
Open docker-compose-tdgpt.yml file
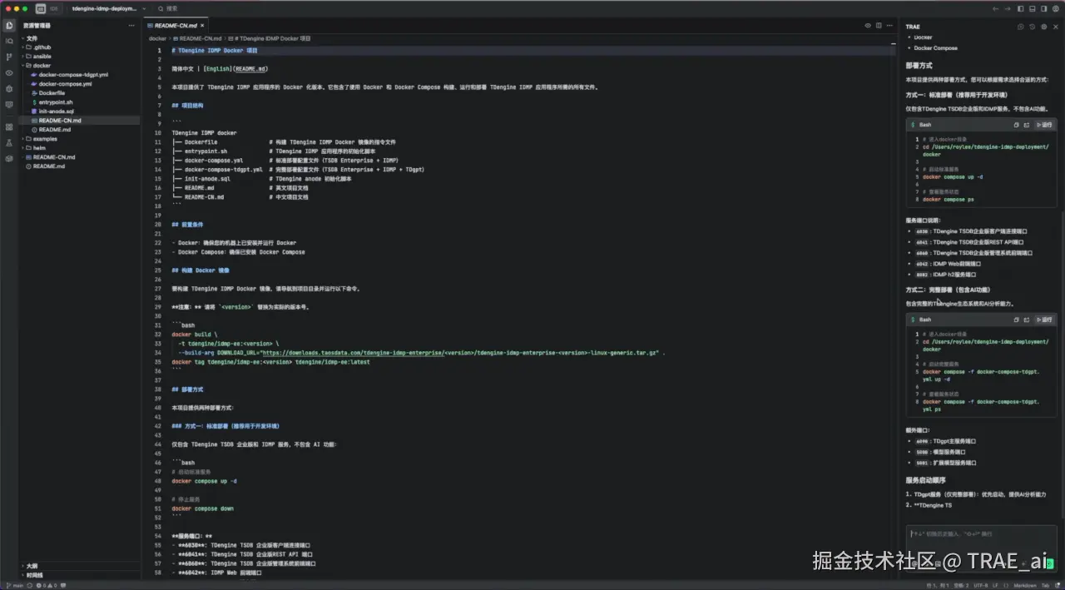pos(73,74)
